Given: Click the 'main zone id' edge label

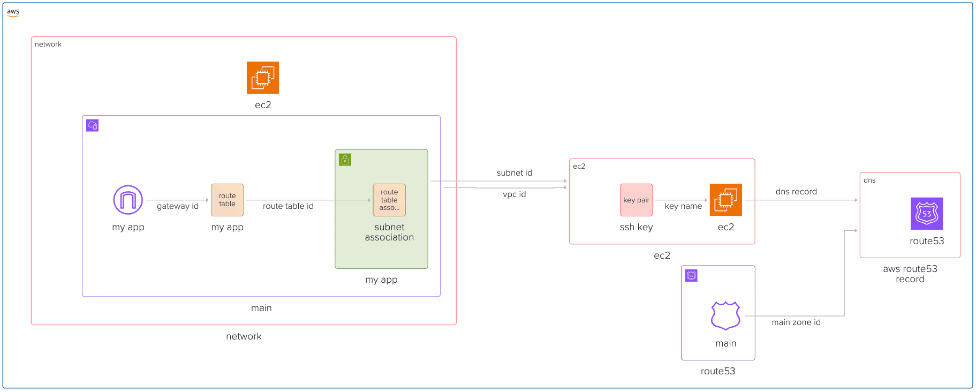Looking at the screenshot, I should pos(796,322).
